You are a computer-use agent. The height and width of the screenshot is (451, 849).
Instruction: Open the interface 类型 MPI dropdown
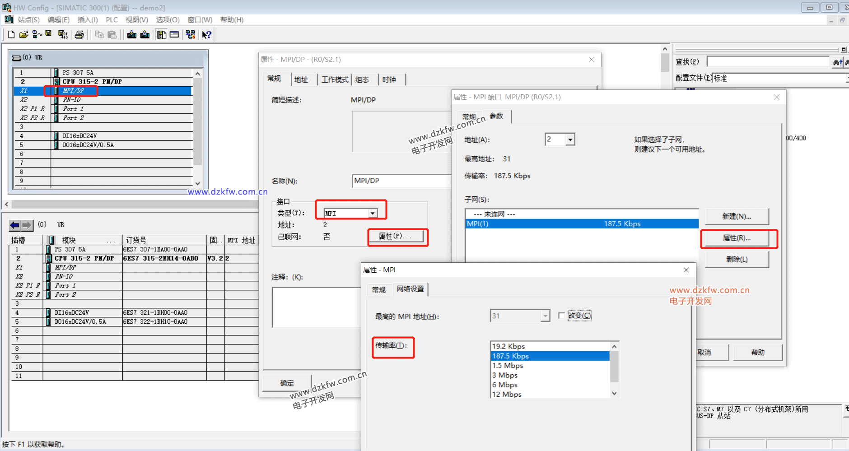[372, 214]
